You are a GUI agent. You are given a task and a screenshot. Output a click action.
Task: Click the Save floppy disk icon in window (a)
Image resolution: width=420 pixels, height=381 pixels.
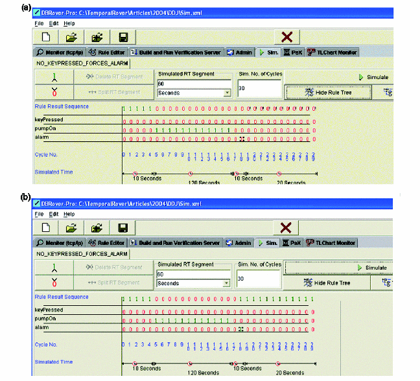(x=123, y=38)
